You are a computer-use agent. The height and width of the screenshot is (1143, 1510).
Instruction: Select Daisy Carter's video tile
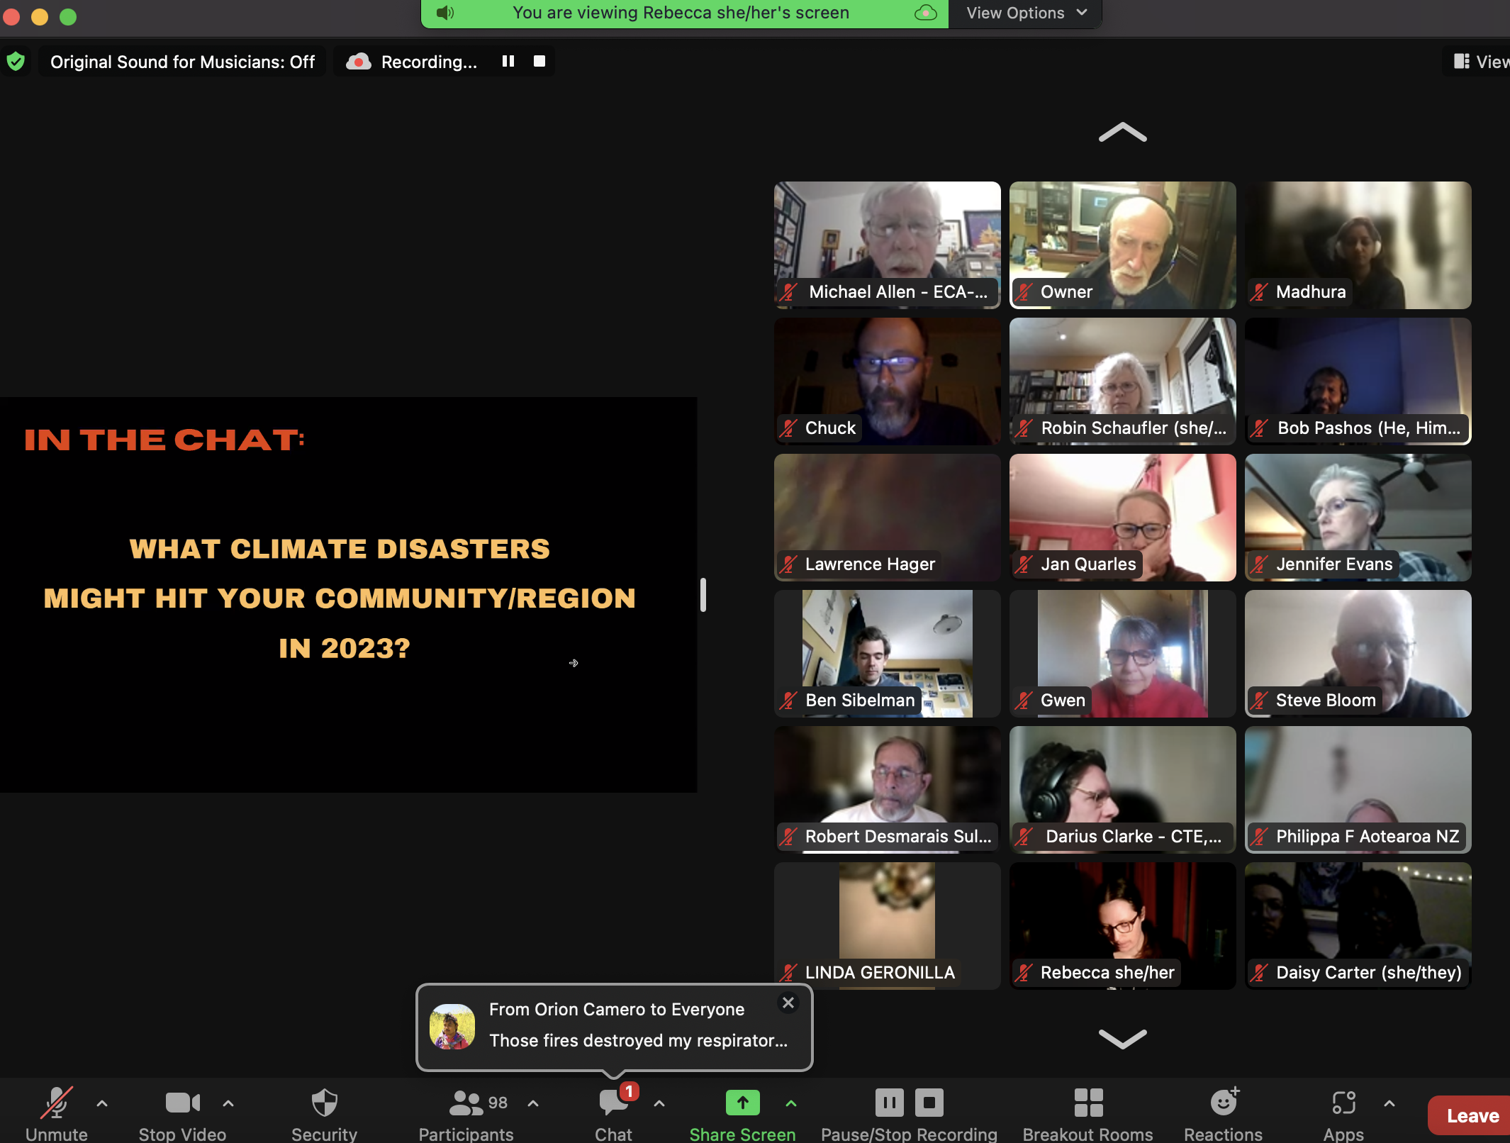pos(1358,925)
